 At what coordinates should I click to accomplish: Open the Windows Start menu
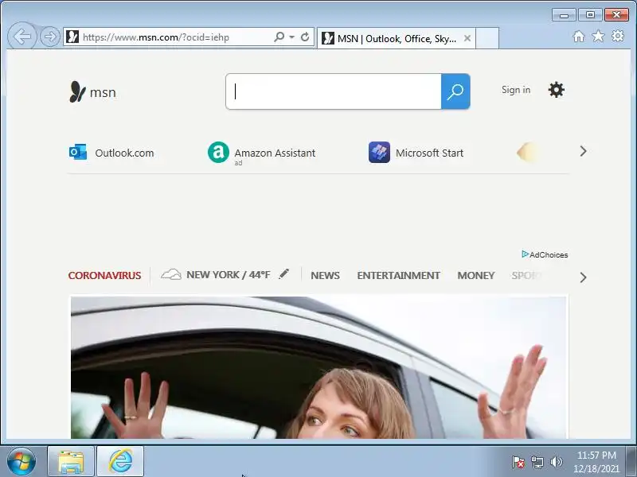click(x=21, y=462)
